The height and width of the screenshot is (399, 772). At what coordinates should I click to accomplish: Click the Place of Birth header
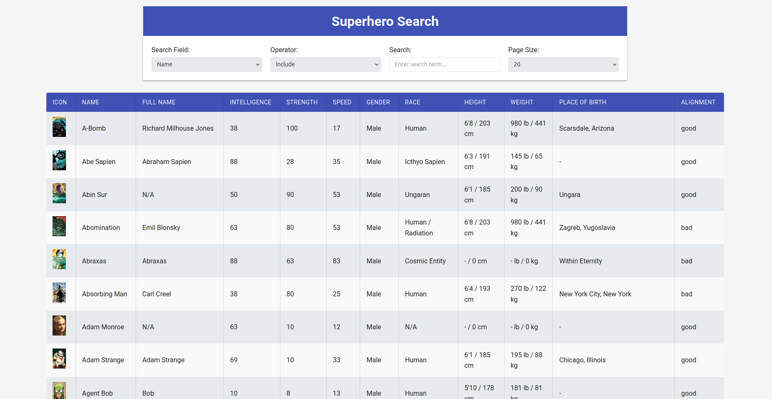(583, 102)
